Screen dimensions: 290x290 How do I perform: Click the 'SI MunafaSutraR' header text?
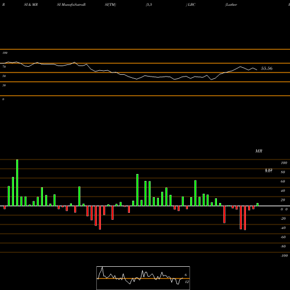[71, 5]
